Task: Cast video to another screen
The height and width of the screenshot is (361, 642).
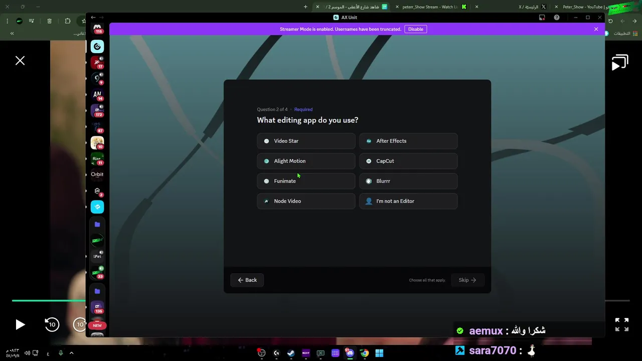Action: pos(620,62)
